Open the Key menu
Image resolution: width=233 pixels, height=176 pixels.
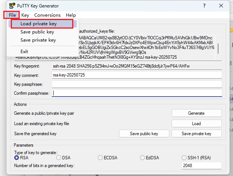[x=25, y=15]
